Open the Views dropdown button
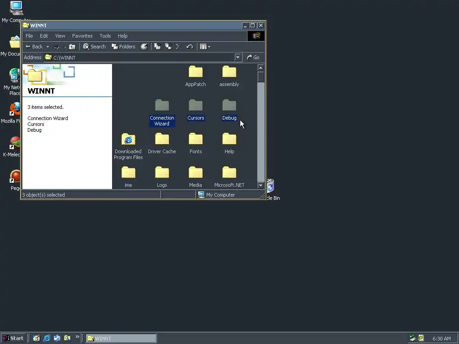This screenshot has width=459, height=344. click(205, 47)
